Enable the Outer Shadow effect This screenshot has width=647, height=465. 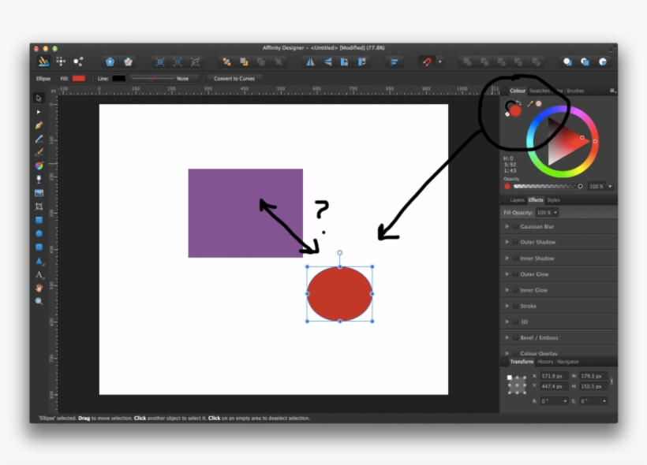click(x=514, y=242)
